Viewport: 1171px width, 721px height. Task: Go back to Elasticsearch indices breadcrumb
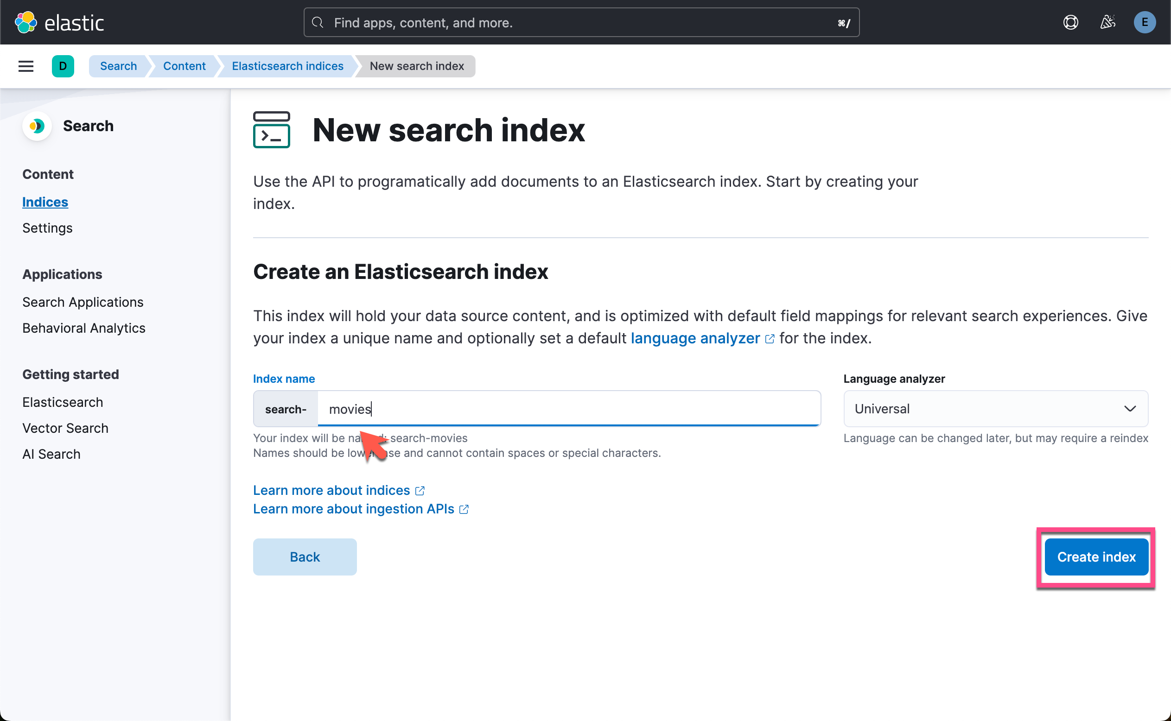pyautogui.click(x=287, y=66)
